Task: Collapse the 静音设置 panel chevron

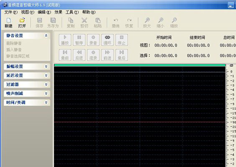Action: [x=46, y=35]
